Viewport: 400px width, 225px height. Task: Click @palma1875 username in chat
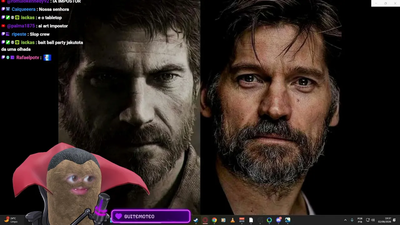[x=21, y=26]
